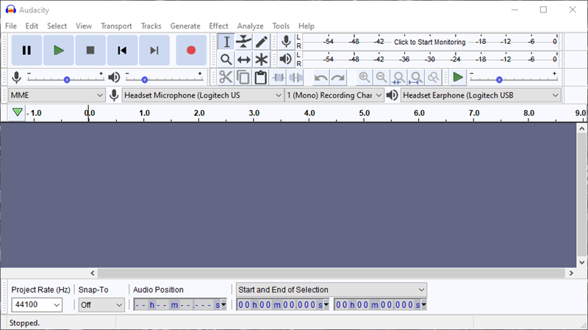Open selection end time format arrow
Screen dimensions: 588x330
click(x=424, y=305)
